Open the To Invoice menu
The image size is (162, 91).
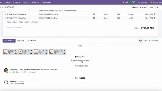(x=16, y=2)
